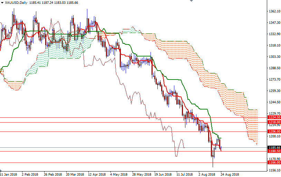Click the 1362.10 price scale value
The width and height of the screenshot is (281, 177).
pos(275,11)
